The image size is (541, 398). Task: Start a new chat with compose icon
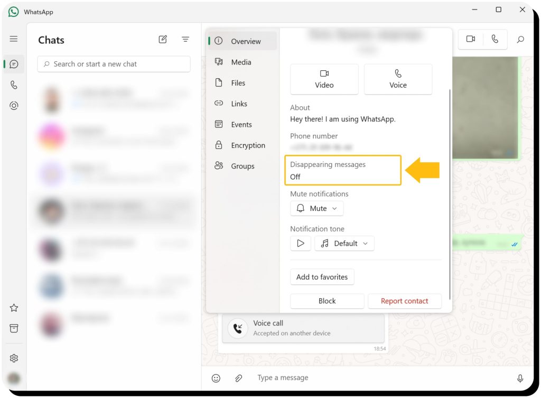(x=163, y=39)
